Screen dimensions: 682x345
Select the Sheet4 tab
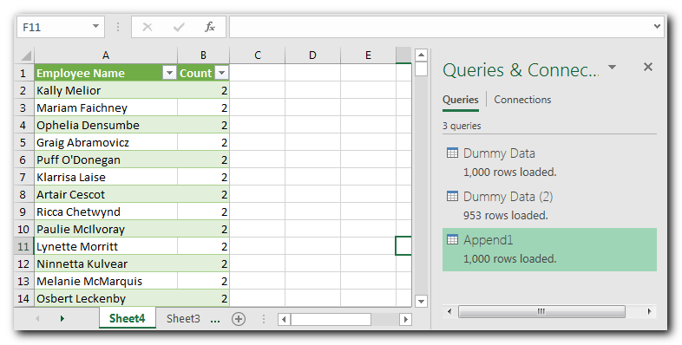pos(127,318)
